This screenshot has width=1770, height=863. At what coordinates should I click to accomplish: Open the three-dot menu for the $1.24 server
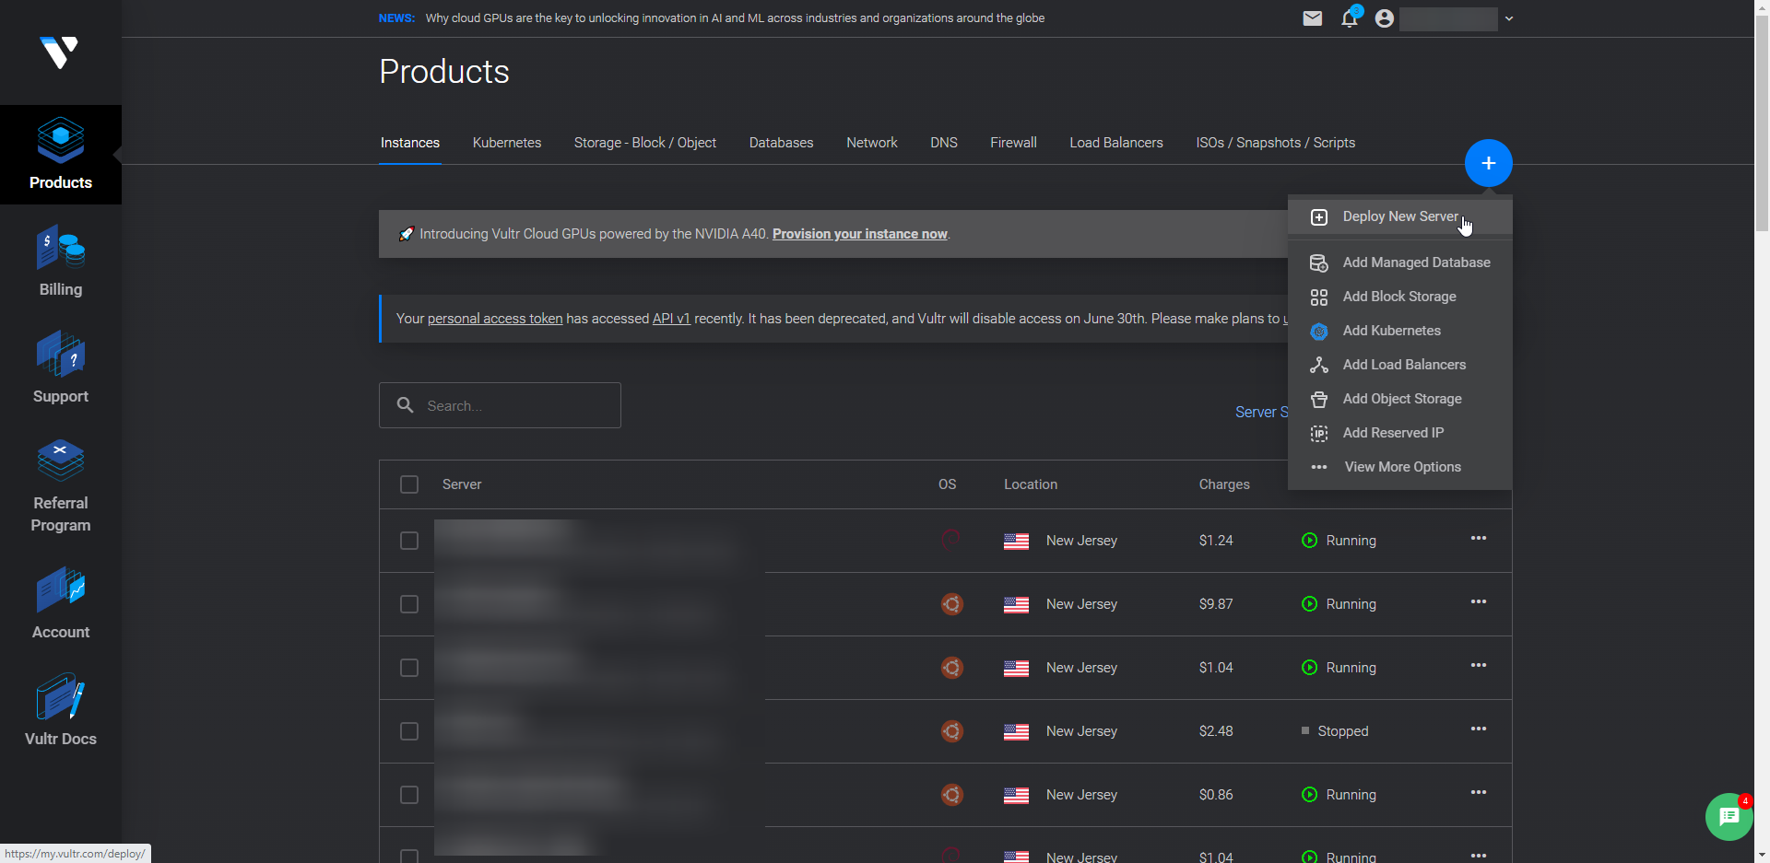[1478, 539]
